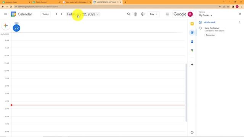Image resolution: width=244 pixels, height=137 pixels.
Task: Open the browser side panel icon
Action: pos(233,7)
